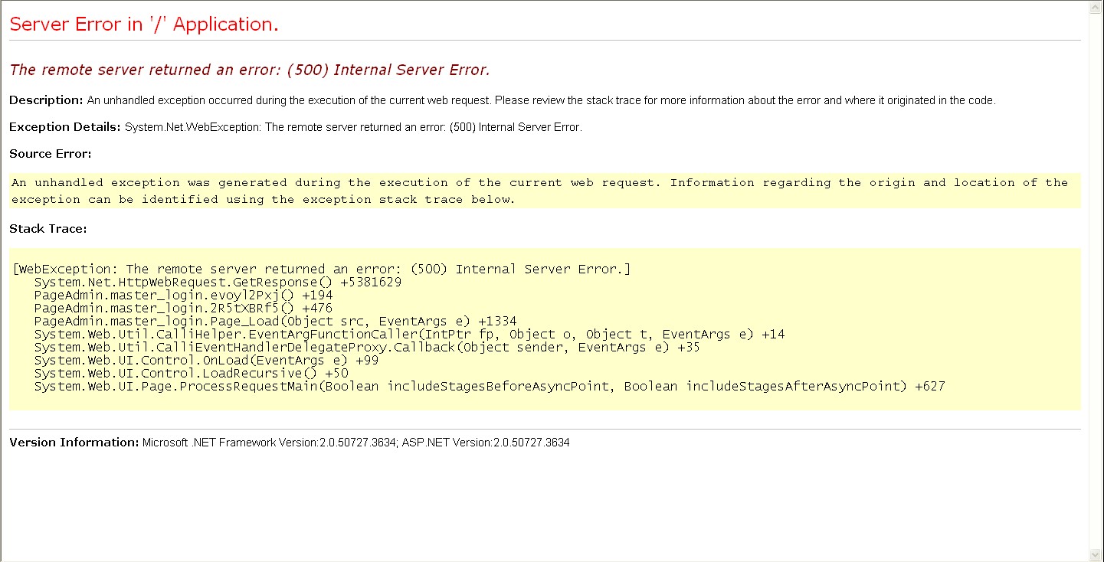Click the "Version Information:" label
This screenshot has width=1104, height=562.
74,443
